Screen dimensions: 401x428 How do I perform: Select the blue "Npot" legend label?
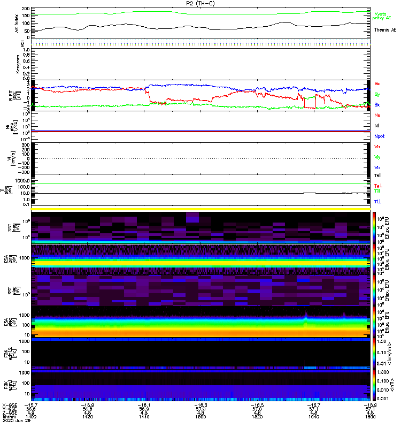(x=380, y=136)
